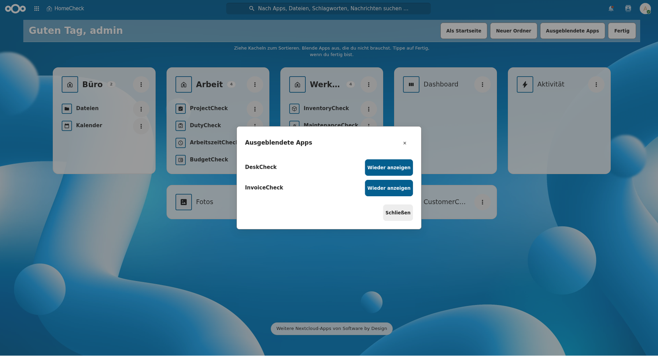Open the Arbeit folder options menu
The width and height of the screenshot is (658, 356).
255,85
